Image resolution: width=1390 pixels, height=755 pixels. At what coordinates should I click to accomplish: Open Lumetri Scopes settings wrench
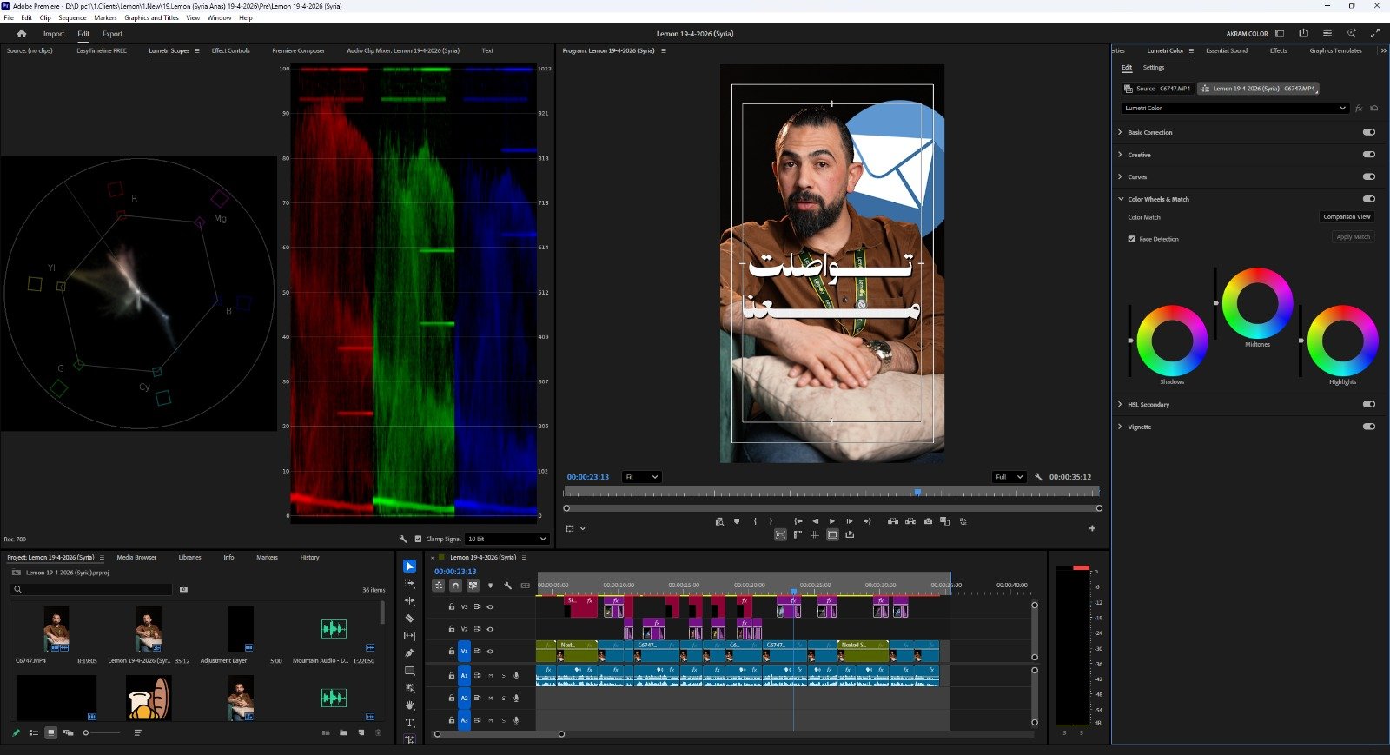(x=403, y=539)
